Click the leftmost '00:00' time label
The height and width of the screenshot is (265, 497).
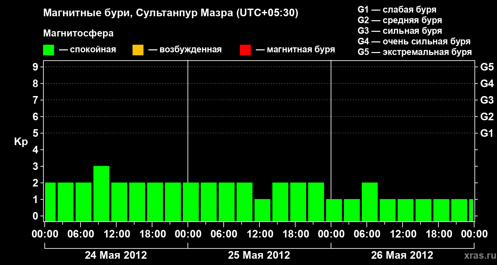(x=45, y=234)
